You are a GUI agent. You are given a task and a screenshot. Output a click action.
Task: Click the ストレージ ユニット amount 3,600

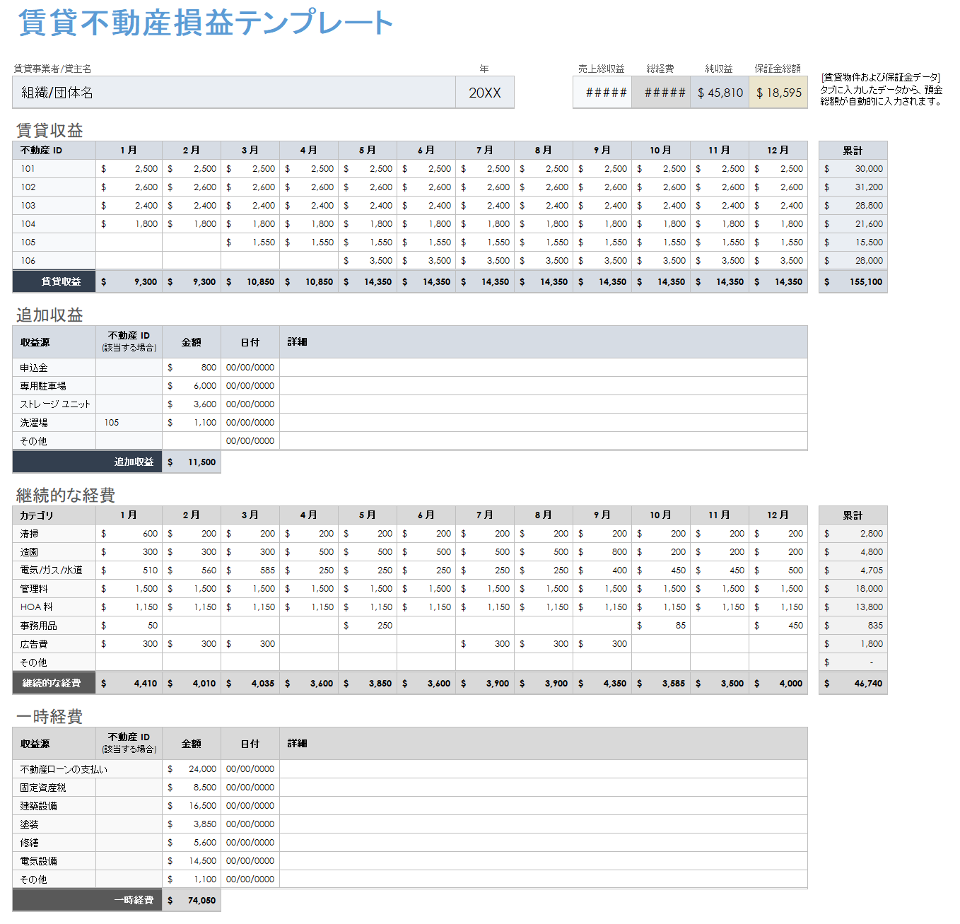coord(192,404)
